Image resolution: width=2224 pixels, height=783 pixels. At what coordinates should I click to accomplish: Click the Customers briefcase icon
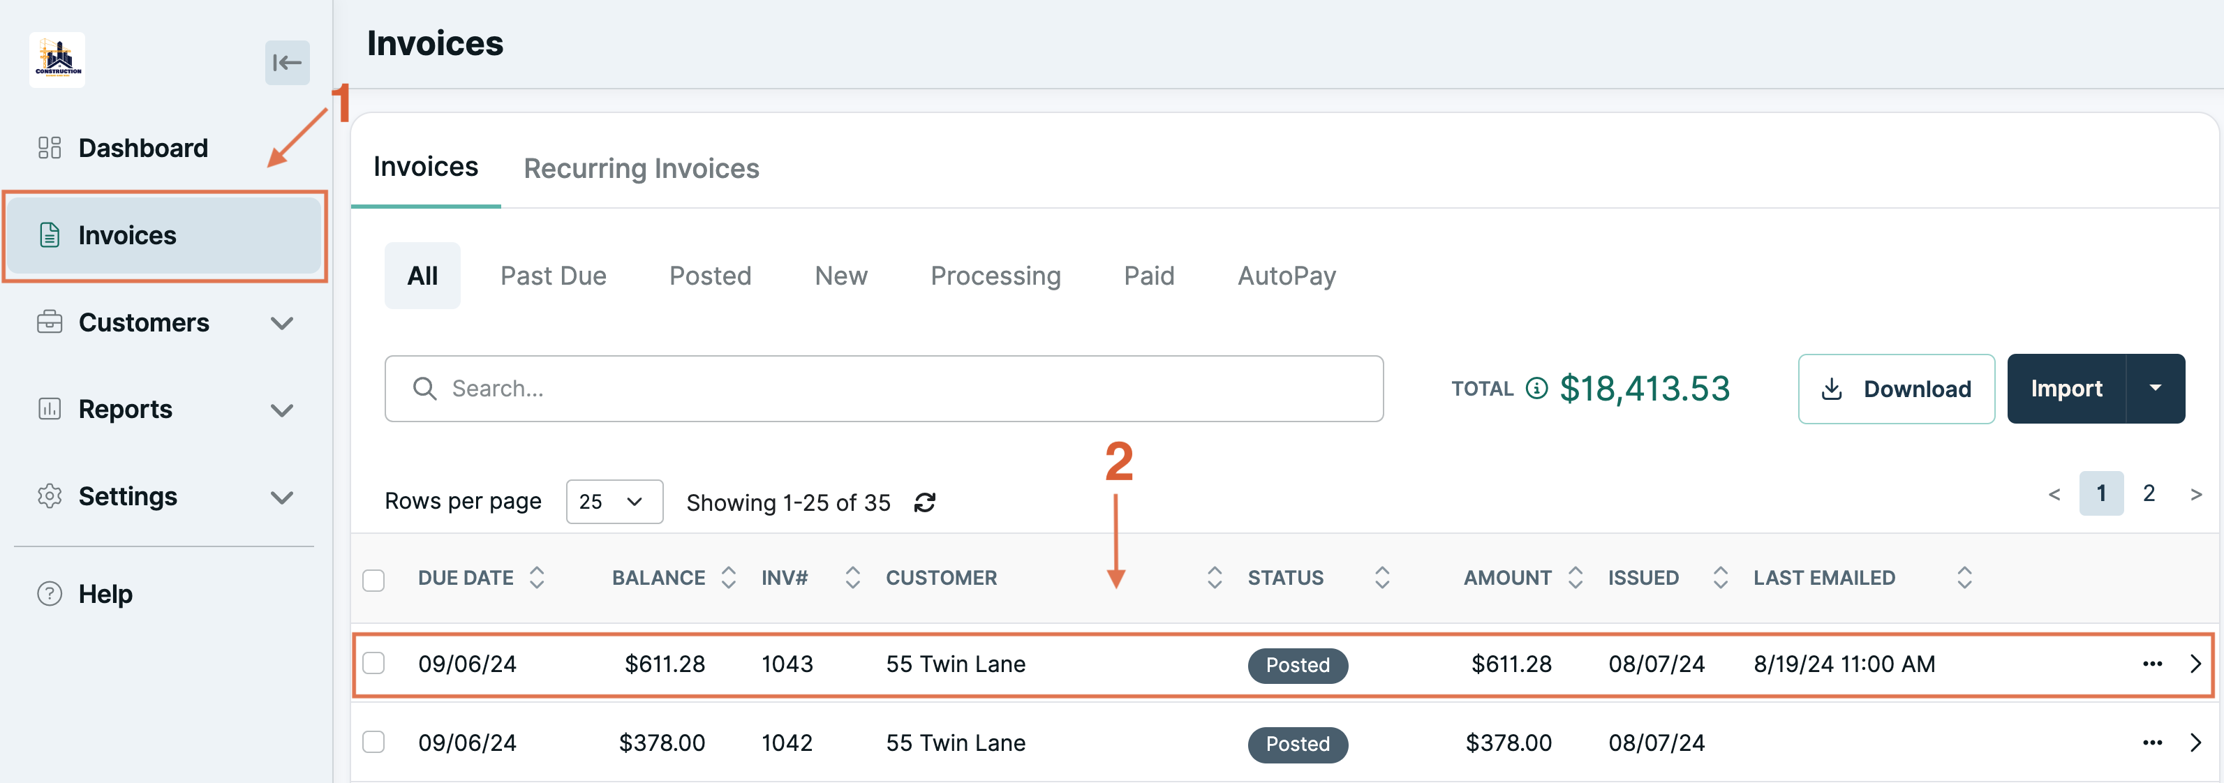point(49,322)
